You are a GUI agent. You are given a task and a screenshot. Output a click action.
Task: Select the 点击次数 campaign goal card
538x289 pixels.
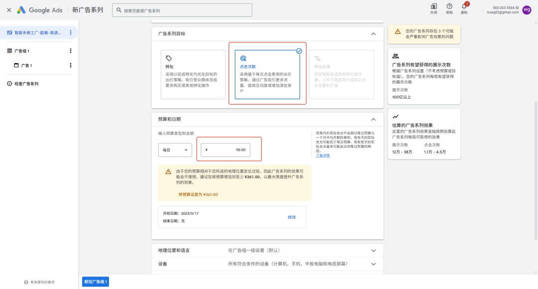[268, 74]
